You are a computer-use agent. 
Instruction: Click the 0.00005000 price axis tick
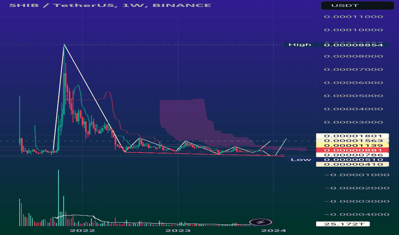pyautogui.click(x=354, y=96)
